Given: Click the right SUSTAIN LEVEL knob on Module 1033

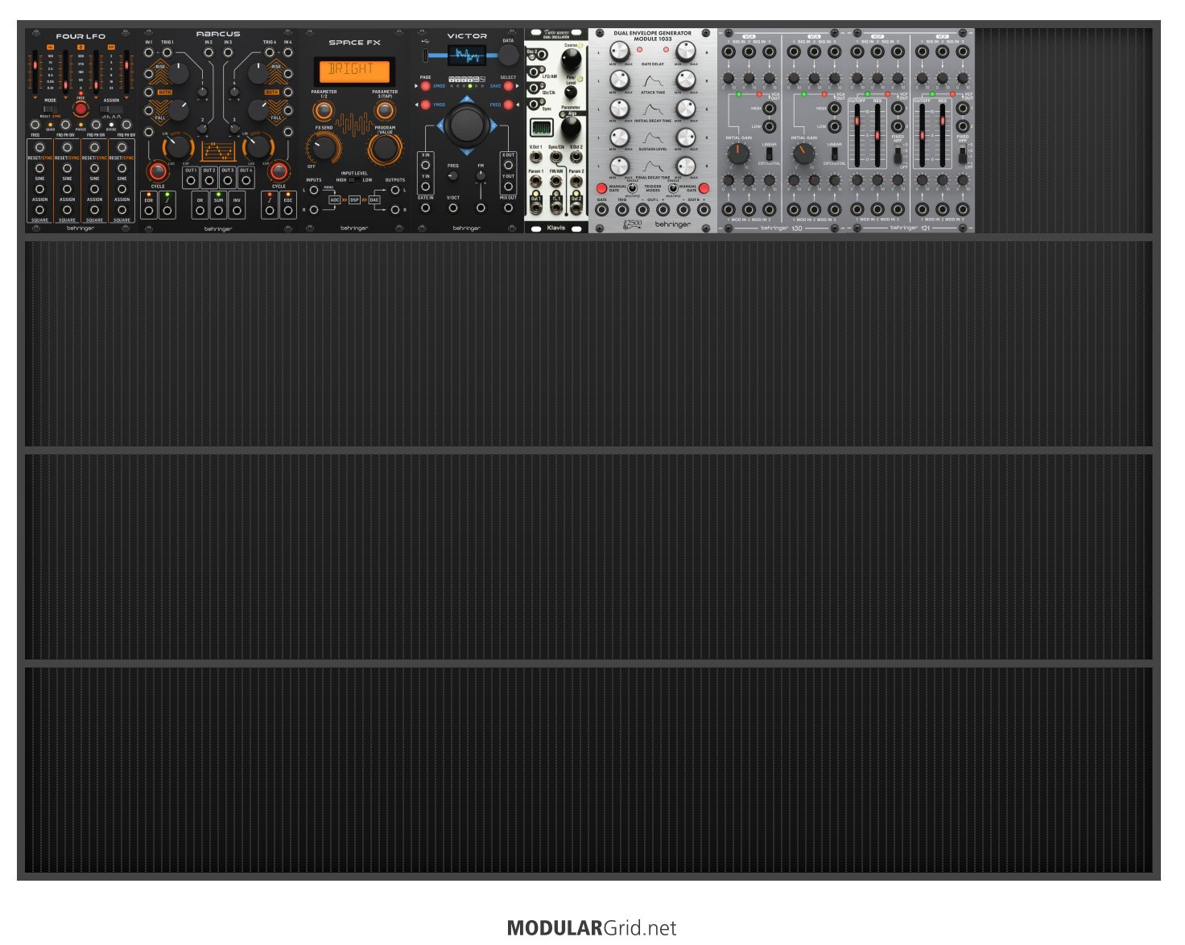Looking at the screenshot, I should point(685,138).
